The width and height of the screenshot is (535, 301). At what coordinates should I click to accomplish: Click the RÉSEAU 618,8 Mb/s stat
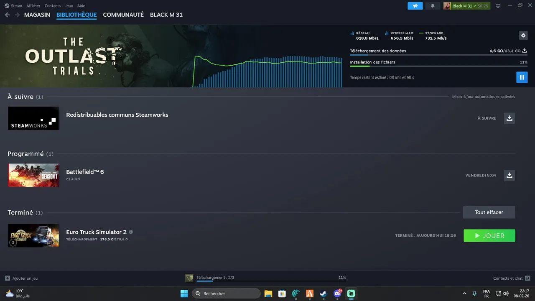point(364,36)
